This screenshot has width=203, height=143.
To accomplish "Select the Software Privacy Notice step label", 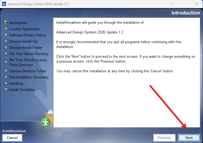I will tap(28, 35).
